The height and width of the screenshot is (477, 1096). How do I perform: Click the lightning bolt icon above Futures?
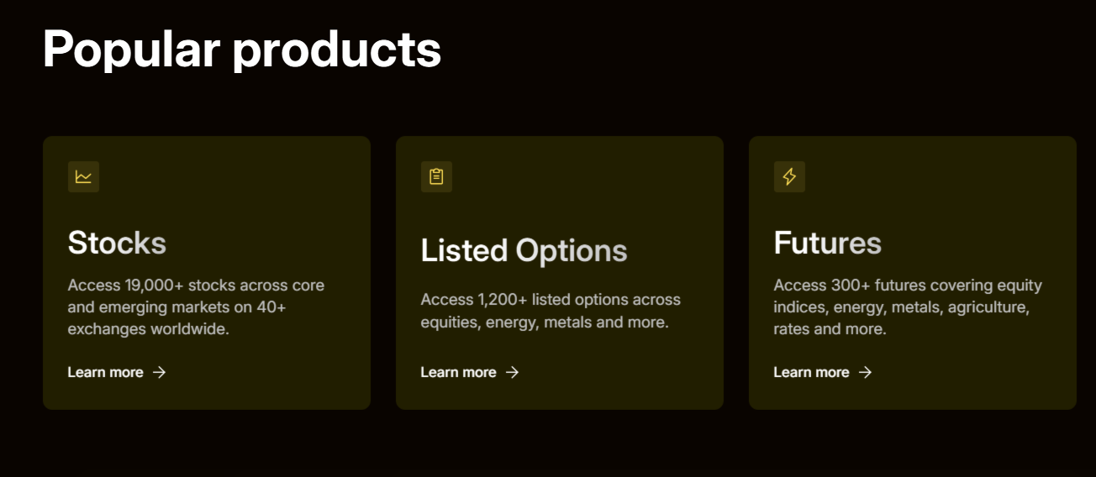(789, 176)
